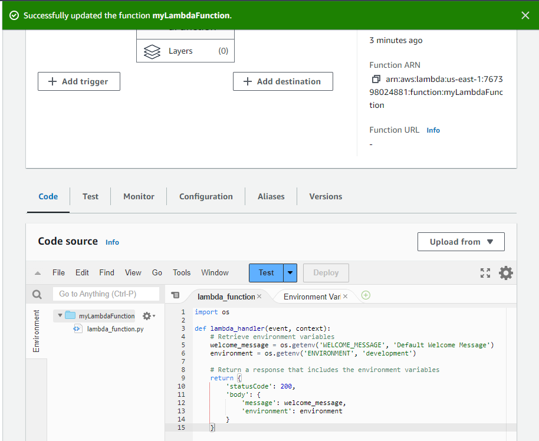Screen dimensions: 539x441
Task: Copy the Function ARN with copy icon
Action: 376,79
